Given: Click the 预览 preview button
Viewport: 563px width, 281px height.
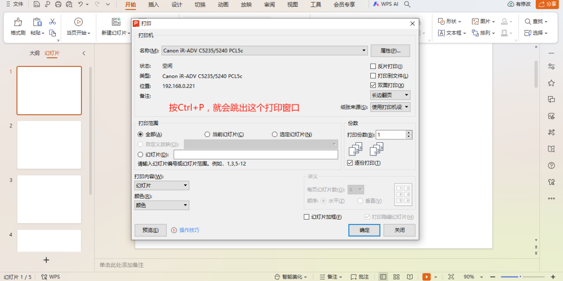Looking at the screenshot, I should [150, 230].
